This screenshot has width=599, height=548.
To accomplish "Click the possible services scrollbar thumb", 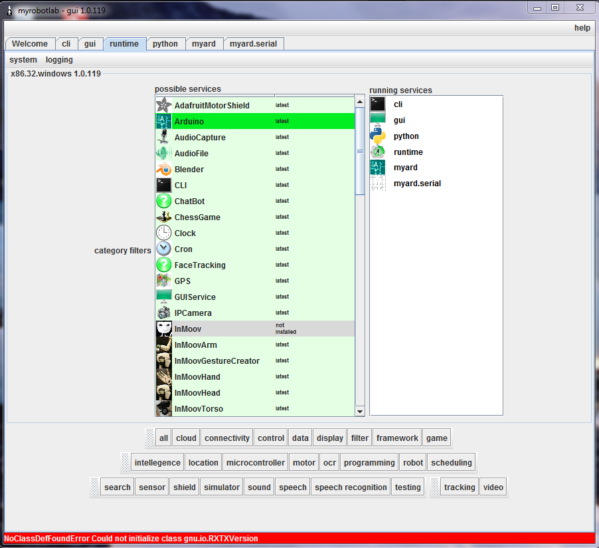I will (x=360, y=151).
